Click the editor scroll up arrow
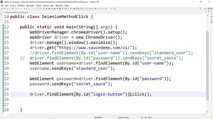This screenshot has height=119, width=213. coord(207,16)
